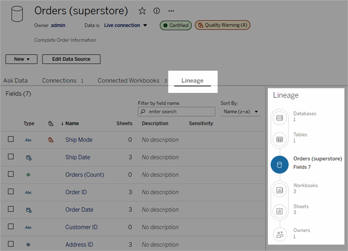The height and width of the screenshot is (251, 348).
Task: Check the checkbox on the Ship Mode row
Action: coord(11,140)
